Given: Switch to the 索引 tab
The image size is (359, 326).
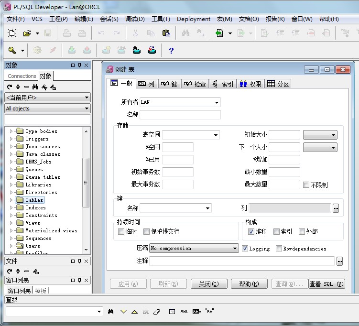Looking at the screenshot, I should pyautogui.click(x=223, y=84).
